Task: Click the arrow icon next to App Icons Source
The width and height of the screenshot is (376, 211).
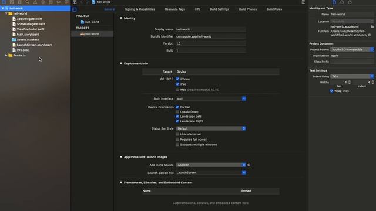Action: pyautogui.click(x=249, y=165)
